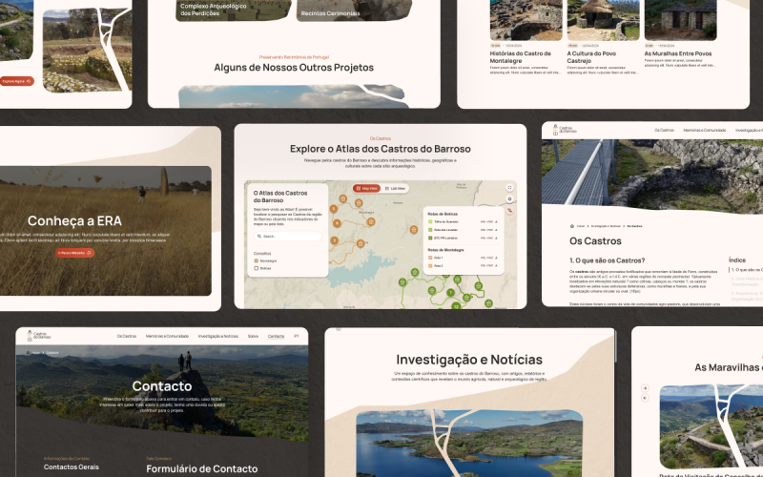Image resolution: width=763 pixels, height=477 pixels.
Task: Toggle the routes icon on atlas map
Action: (509, 210)
